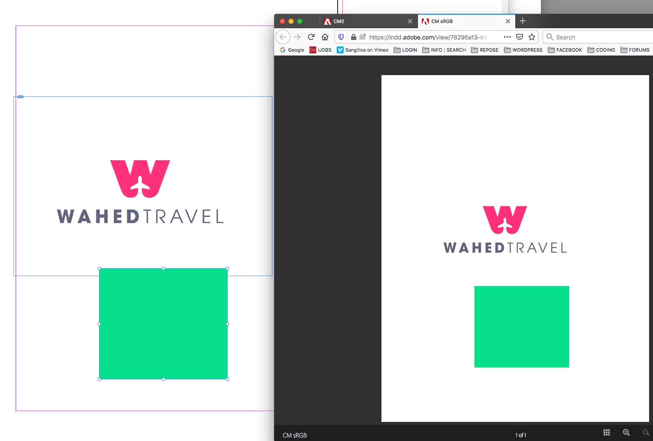Open the UDBS bookmark
Screen dimensions: 653x441
point(320,50)
